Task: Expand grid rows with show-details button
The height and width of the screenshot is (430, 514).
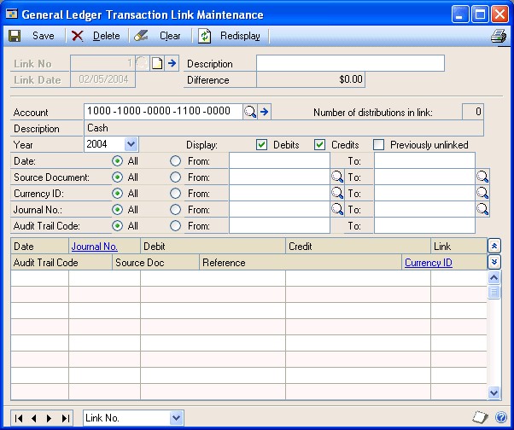Action: (x=494, y=262)
